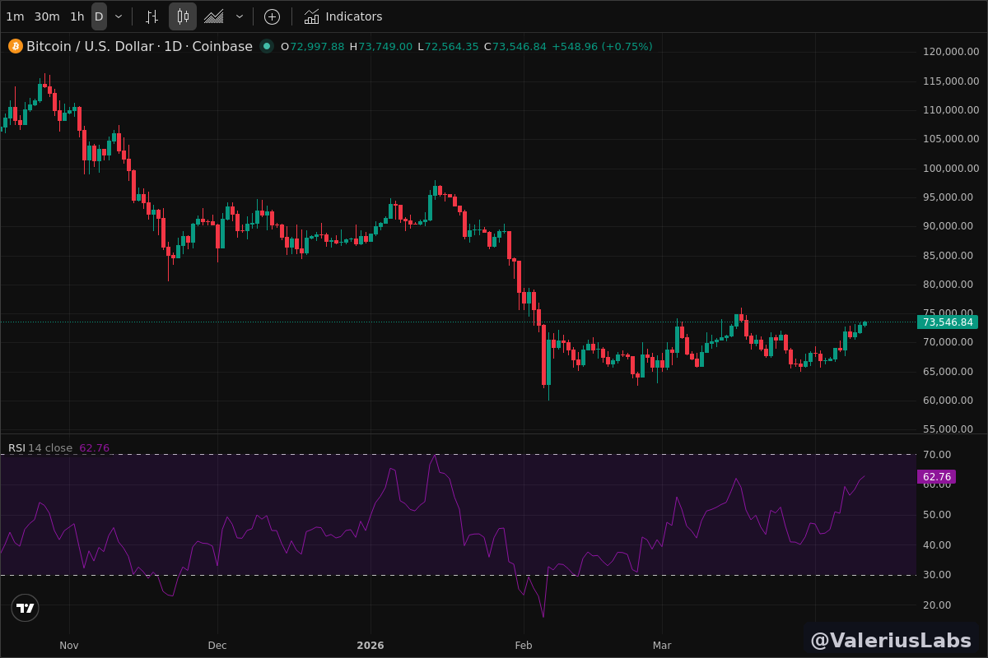
Task: Click the compare/add symbol plus icon
Action: click(272, 16)
